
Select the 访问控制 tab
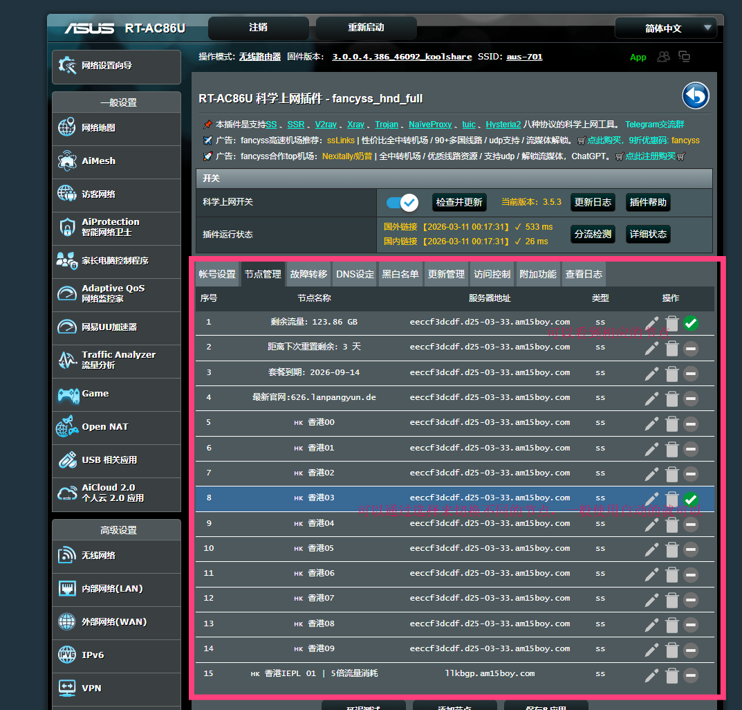pyautogui.click(x=492, y=274)
